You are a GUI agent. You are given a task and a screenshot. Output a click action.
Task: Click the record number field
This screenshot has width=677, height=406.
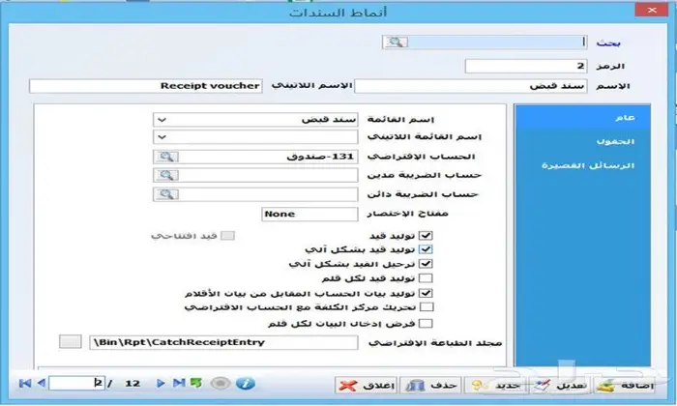pos(76,383)
